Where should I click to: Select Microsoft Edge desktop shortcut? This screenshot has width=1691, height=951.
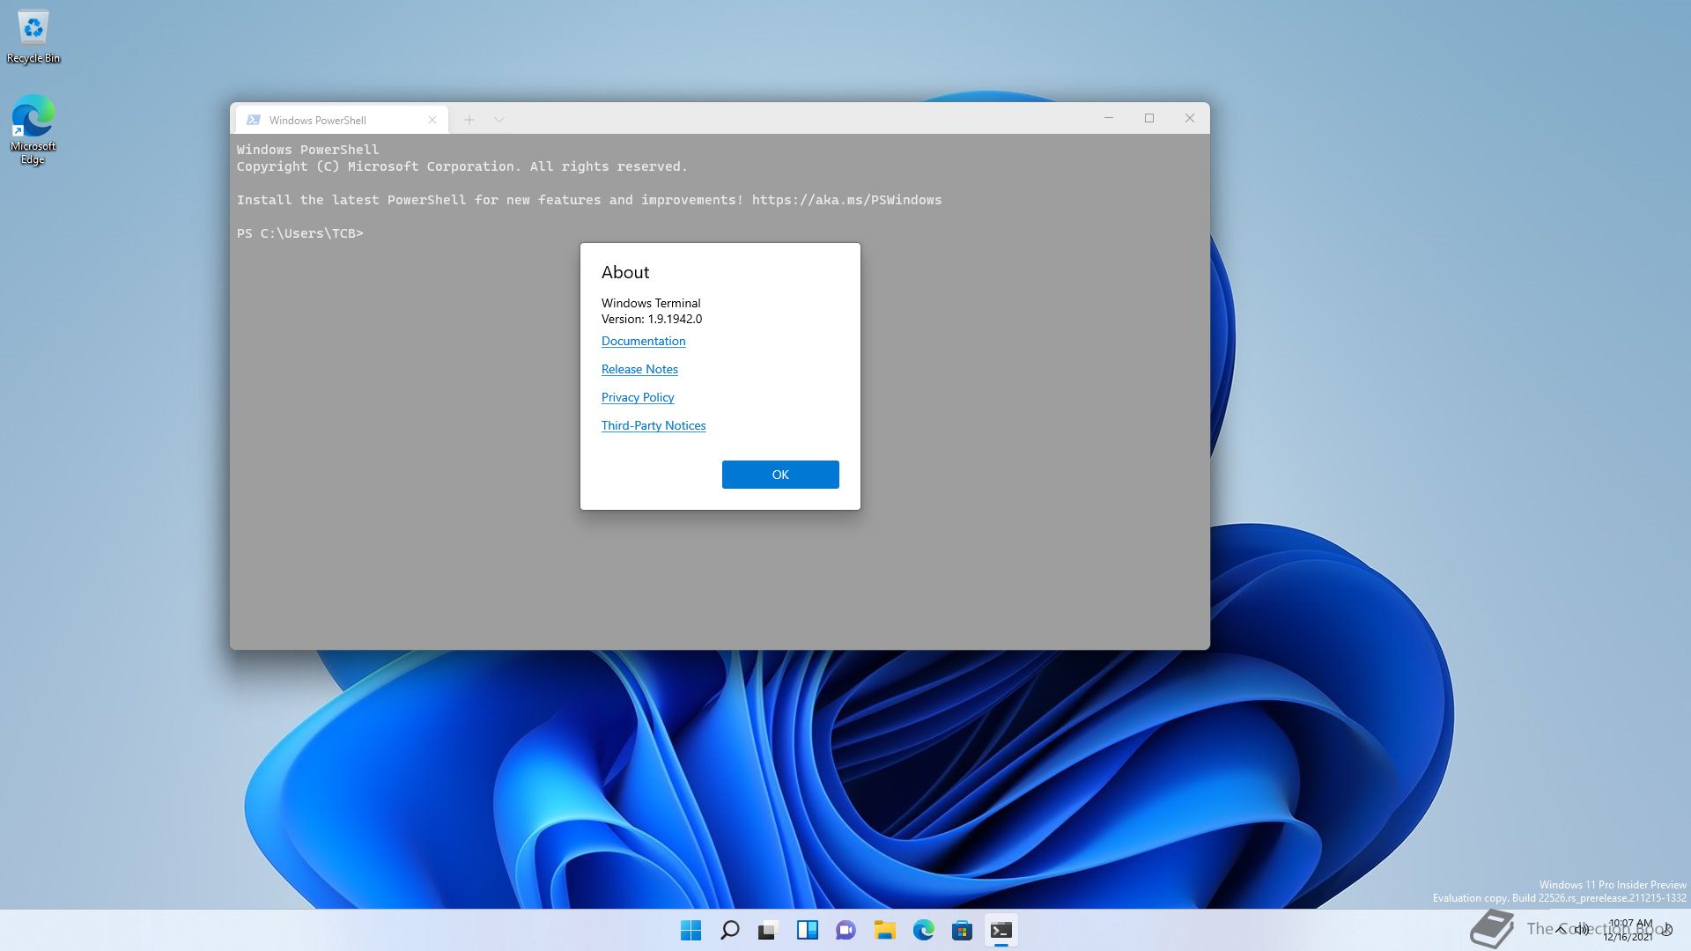(33, 129)
